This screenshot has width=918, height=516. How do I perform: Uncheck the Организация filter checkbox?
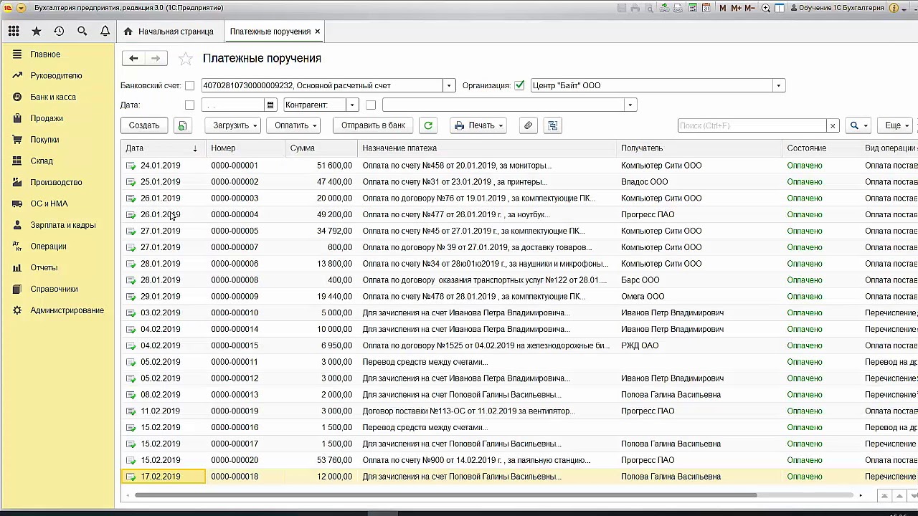click(519, 85)
